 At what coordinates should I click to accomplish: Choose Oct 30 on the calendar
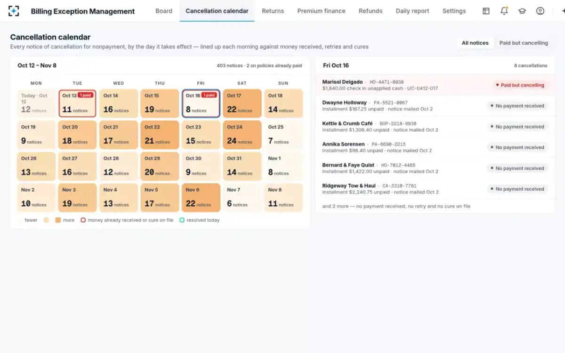(x=201, y=167)
